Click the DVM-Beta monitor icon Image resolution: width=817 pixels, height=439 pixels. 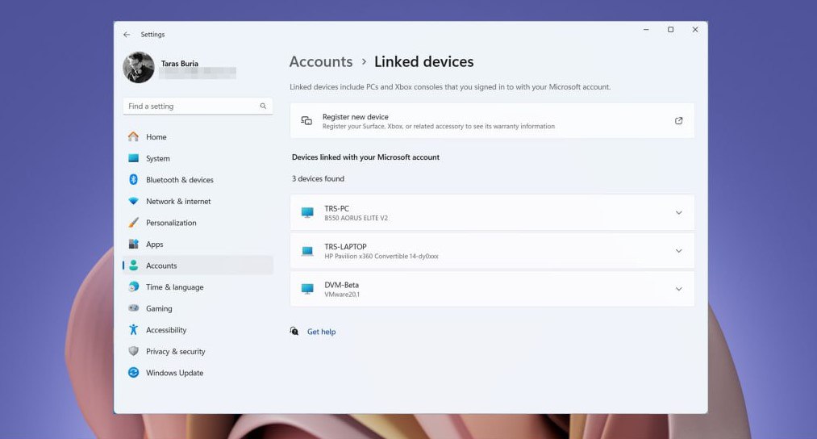307,289
